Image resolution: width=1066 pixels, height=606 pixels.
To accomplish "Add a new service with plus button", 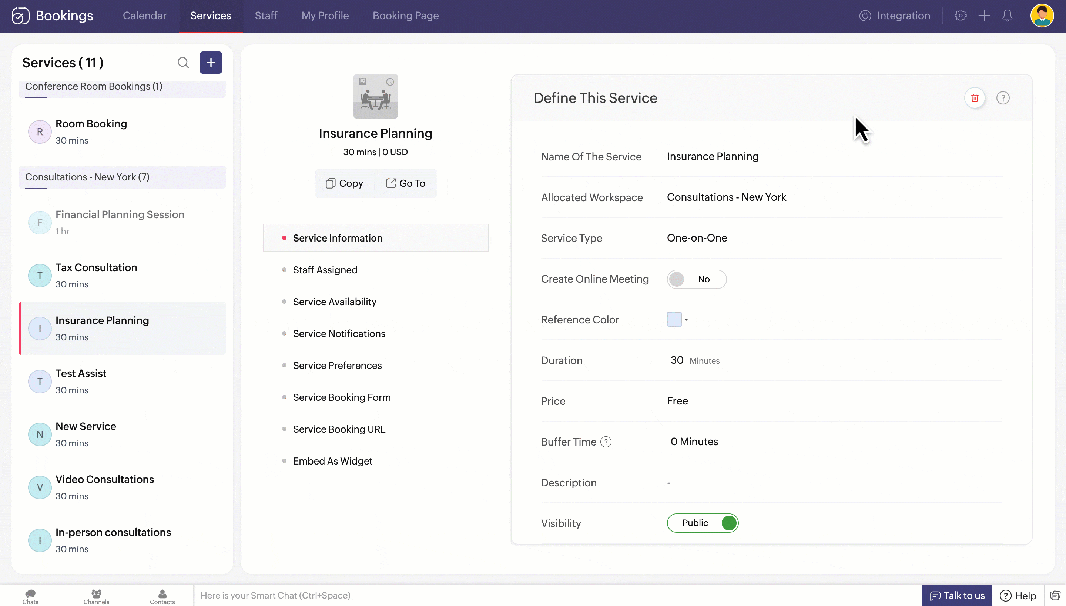I will [211, 63].
